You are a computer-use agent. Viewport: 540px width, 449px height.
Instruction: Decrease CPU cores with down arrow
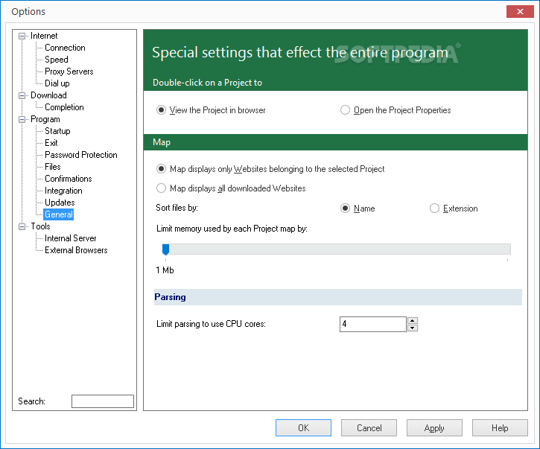[413, 328]
